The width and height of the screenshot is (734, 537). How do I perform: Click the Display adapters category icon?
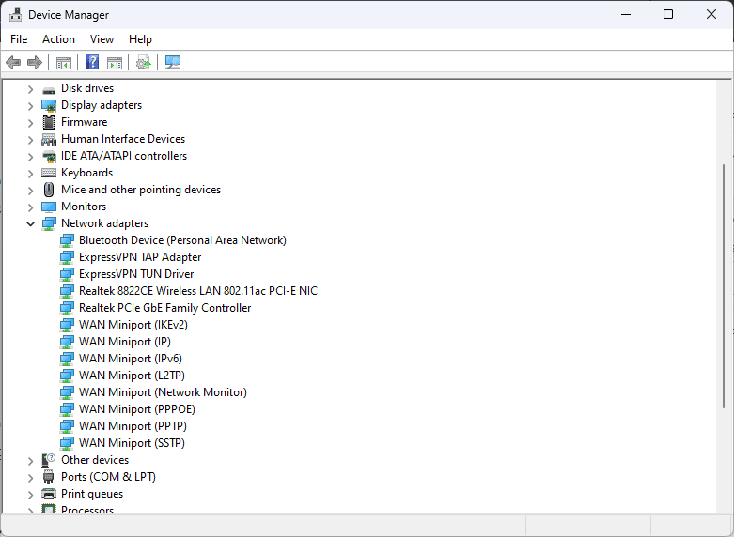point(49,106)
